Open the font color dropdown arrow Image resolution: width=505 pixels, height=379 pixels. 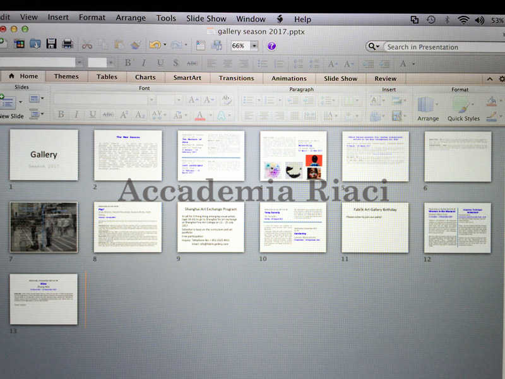211,116
